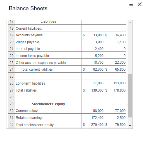Viewport: 143px width, 141px height.
Task: Click Accounts payable value 33,000
Action: [x=98, y=35]
